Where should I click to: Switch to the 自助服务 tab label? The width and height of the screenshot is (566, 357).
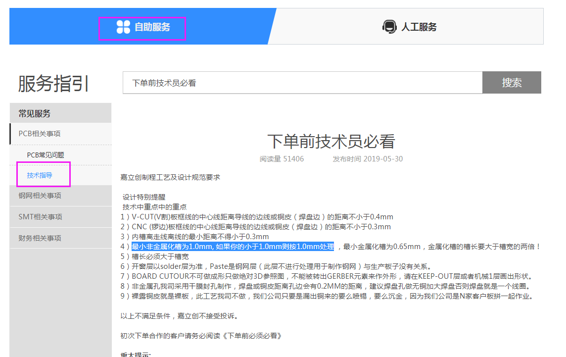[152, 27]
